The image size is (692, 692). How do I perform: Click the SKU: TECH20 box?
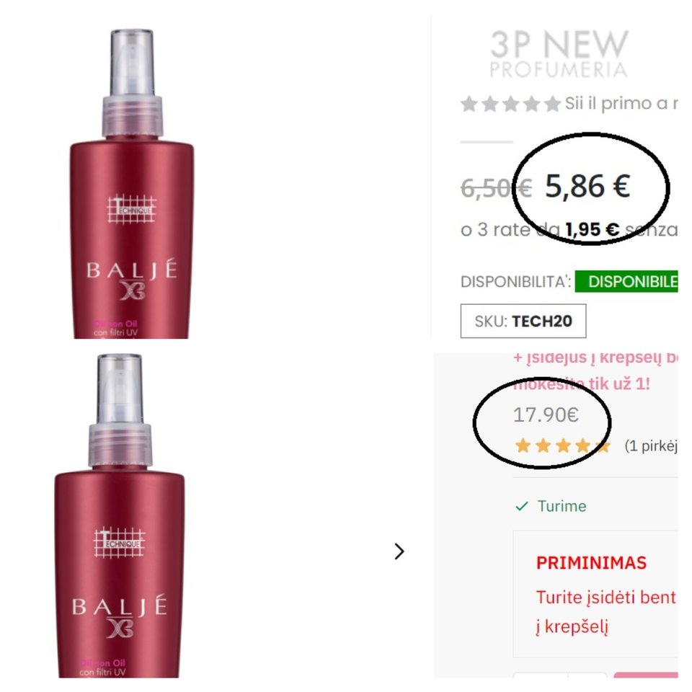[x=523, y=321]
